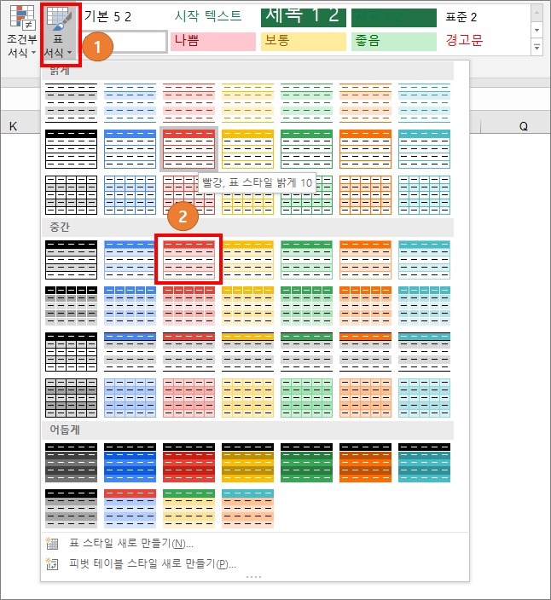
Task: Select the blue-header light table style with outline
Action: coord(130,149)
